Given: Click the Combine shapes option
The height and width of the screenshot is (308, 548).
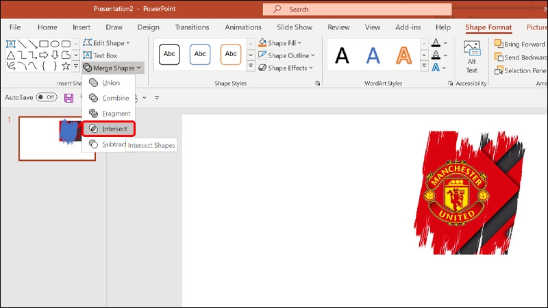Looking at the screenshot, I should [109, 98].
